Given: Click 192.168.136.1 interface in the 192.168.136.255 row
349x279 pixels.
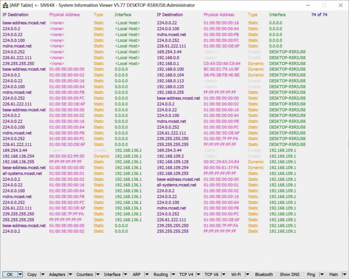Looking at the screenshot, I should coord(128,162).
